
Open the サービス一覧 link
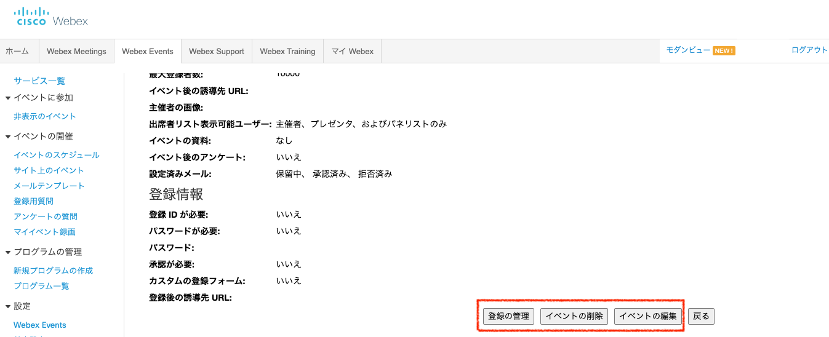click(39, 81)
